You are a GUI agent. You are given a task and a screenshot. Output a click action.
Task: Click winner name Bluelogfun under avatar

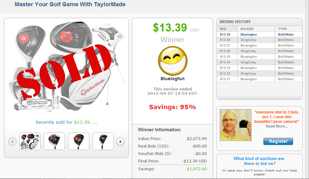tap(173, 79)
